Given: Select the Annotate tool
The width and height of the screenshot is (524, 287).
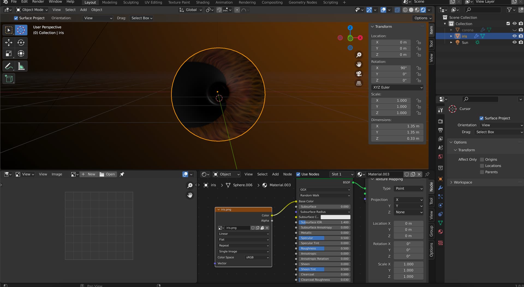Looking at the screenshot, I should (x=9, y=66).
